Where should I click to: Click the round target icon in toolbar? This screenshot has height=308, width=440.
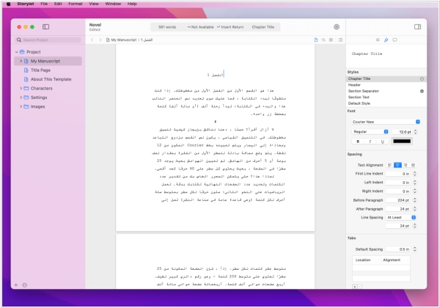(336, 26)
